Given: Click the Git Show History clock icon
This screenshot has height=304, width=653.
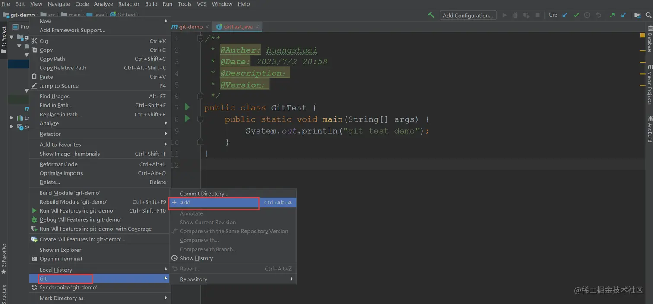Looking at the screenshot, I should click(x=587, y=15).
